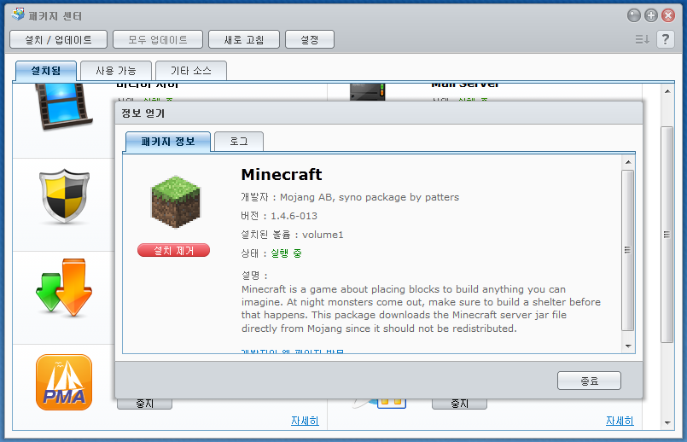The width and height of the screenshot is (687, 442).
Task: Open the Download Station arrows icon
Action: [x=64, y=288]
